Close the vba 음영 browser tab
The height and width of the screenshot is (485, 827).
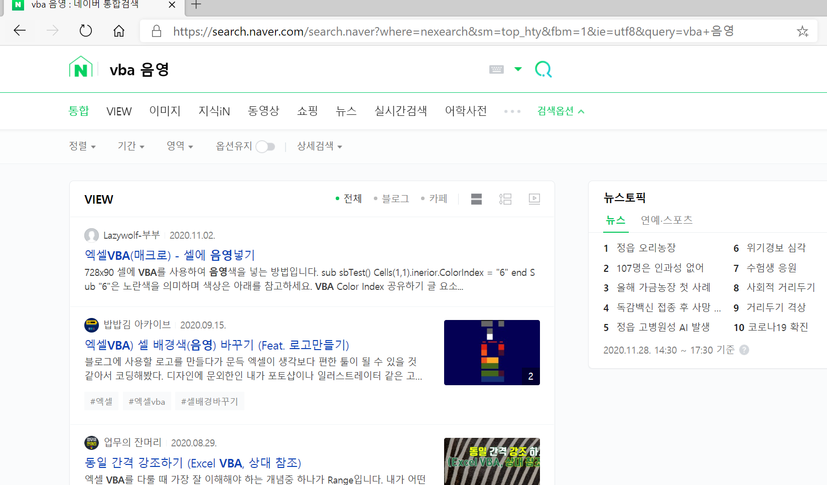coord(172,5)
